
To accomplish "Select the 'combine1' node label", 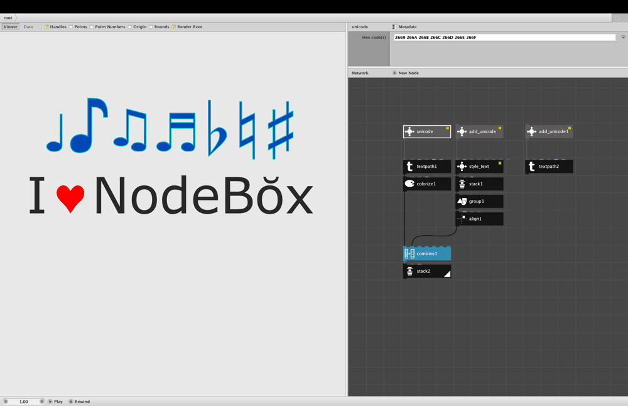I will coord(427,254).
